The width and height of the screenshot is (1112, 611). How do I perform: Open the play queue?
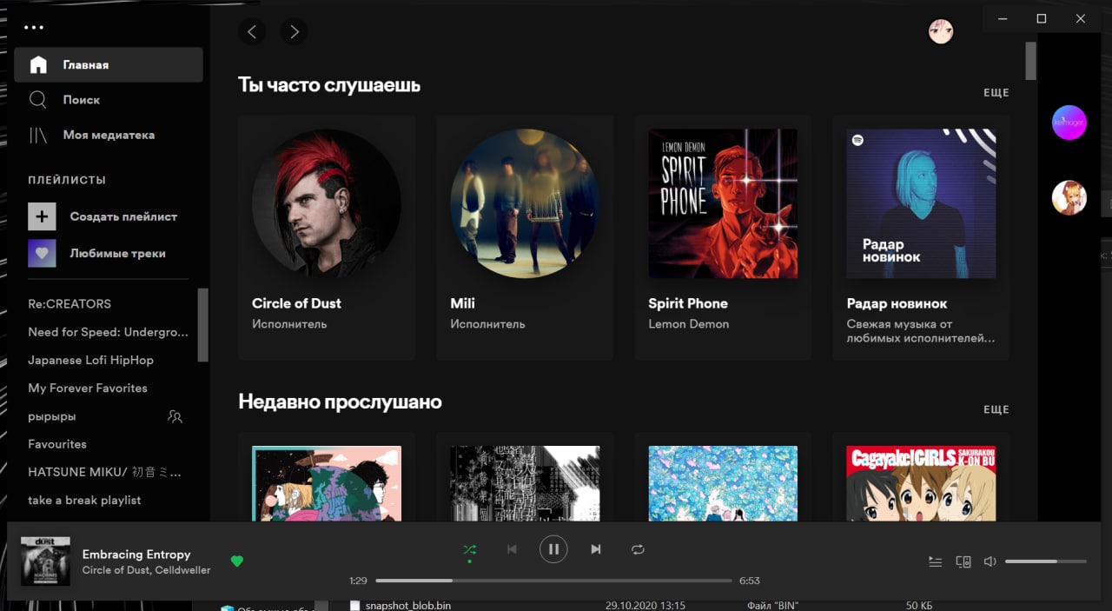(936, 561)
